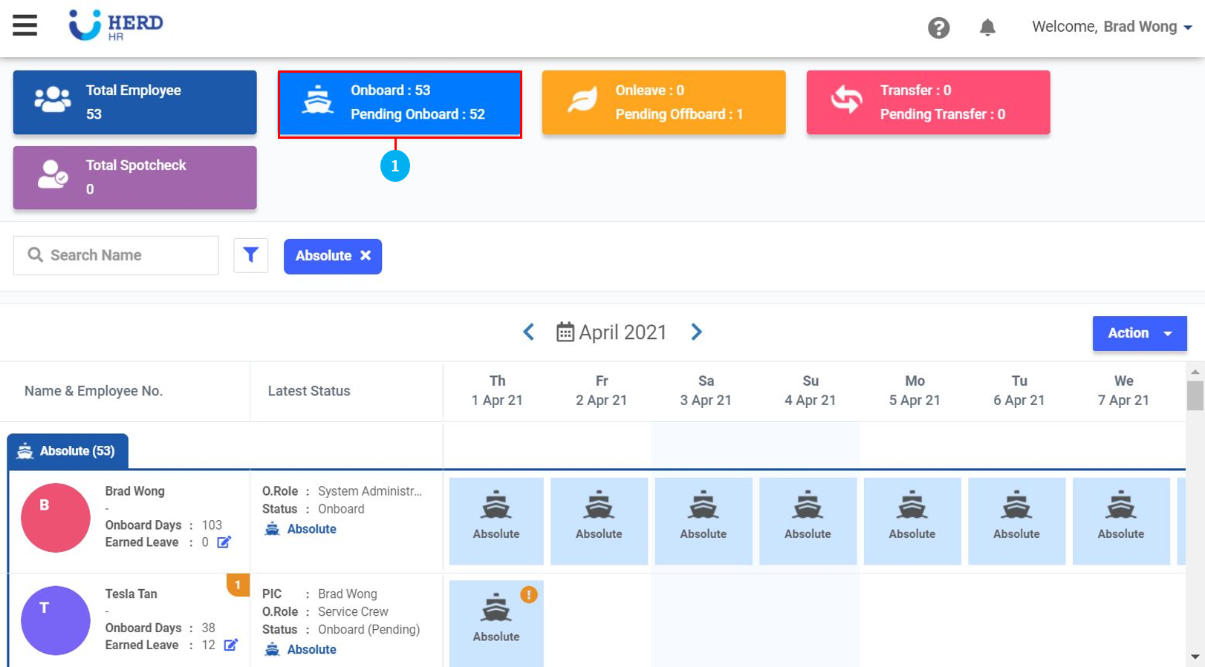Open the hamburger navigation menu
This screenshot has width=1205, height=667.
[25, 25]
